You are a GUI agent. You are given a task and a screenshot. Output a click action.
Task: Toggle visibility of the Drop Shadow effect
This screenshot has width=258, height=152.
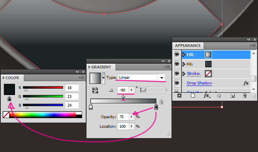[x=177, y=83]
